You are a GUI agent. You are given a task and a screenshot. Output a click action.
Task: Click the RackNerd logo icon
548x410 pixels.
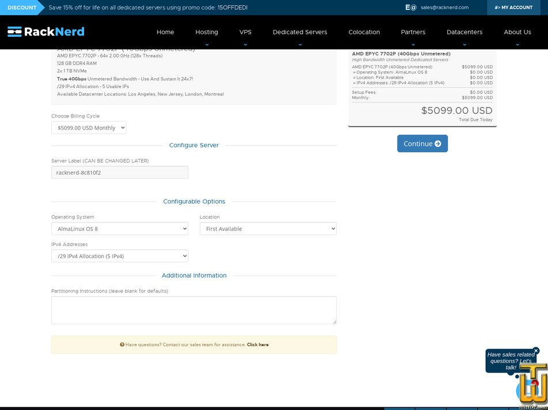[14, 32]
